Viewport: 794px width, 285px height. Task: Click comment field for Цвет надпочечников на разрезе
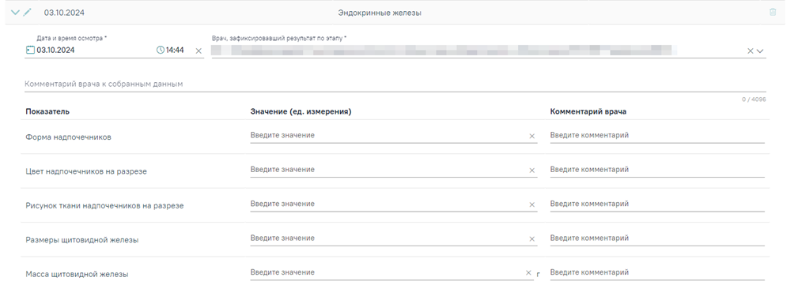point(657,170)
